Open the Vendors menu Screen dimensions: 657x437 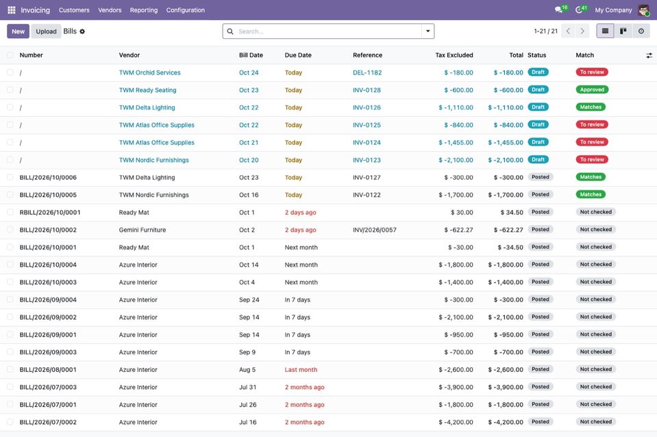point(110,10)
